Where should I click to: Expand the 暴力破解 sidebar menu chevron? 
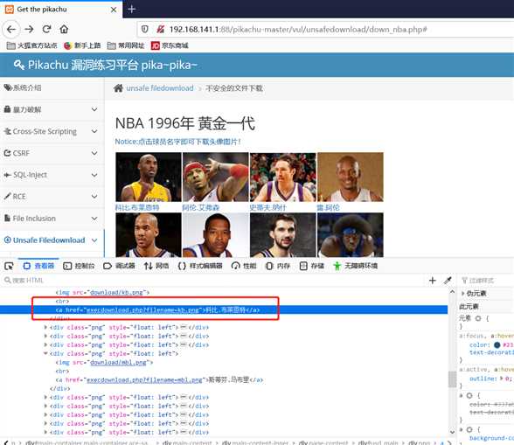(94, 109)
